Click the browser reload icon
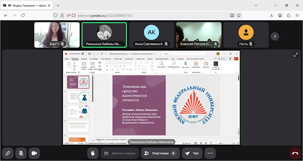This screenshot has width=303, height=161. tap(23, 15)
